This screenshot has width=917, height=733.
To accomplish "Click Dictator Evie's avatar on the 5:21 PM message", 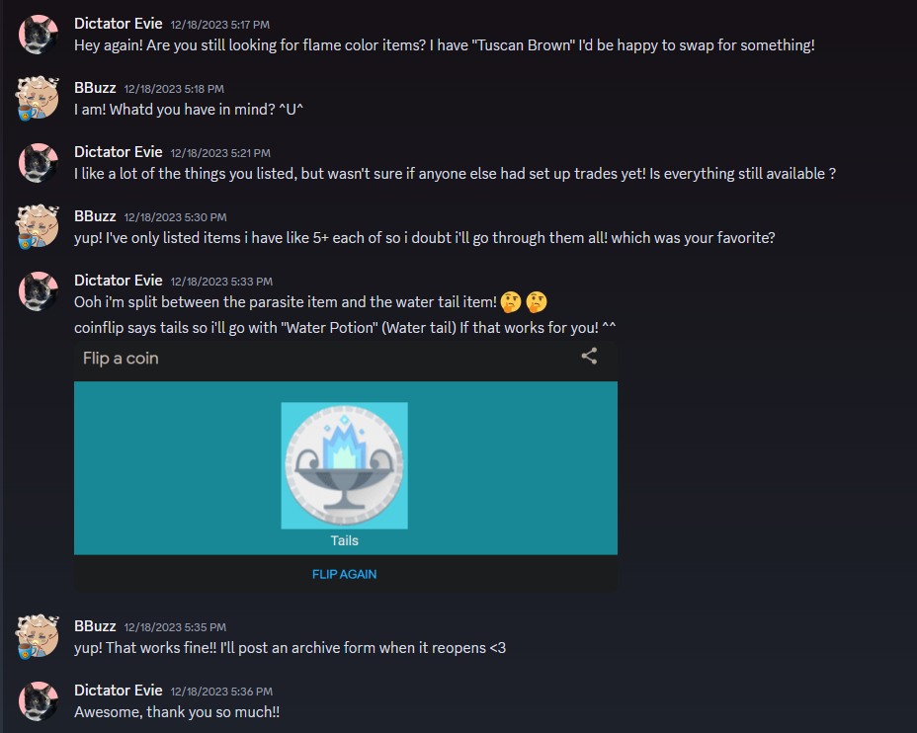I will [x=39, y=163].
